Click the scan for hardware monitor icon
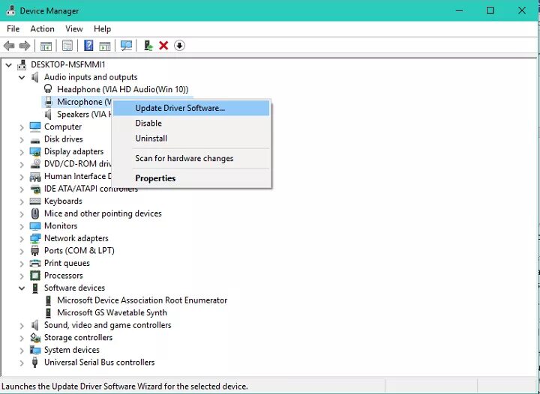Image resolution: width=540 pixels, height=394 pixels. (x=126, y=46)
